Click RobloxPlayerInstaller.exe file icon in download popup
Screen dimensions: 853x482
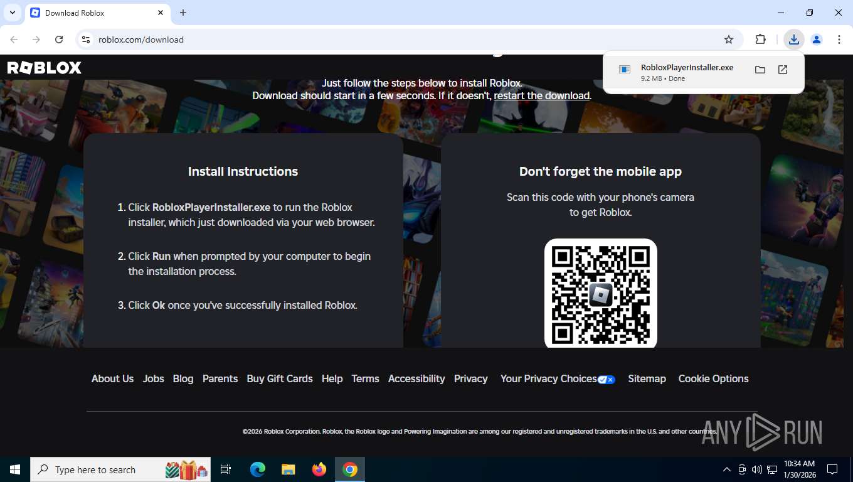(625, 70)
